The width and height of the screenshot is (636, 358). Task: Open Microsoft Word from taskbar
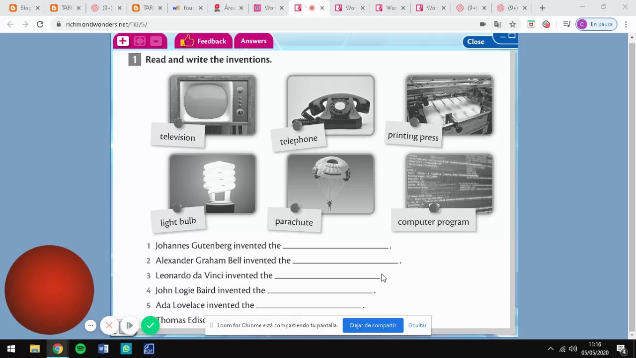click(103, 349)
